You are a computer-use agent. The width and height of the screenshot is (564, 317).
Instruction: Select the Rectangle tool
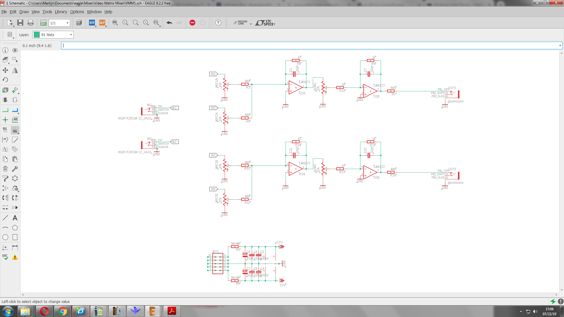(x=15, y=237)
